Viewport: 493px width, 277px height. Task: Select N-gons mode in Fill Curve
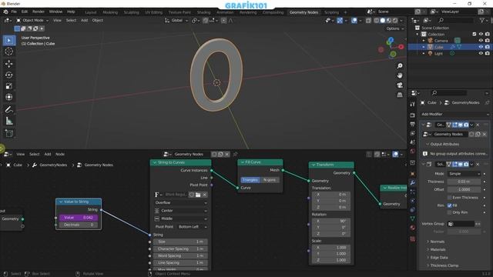pos(270,180)
